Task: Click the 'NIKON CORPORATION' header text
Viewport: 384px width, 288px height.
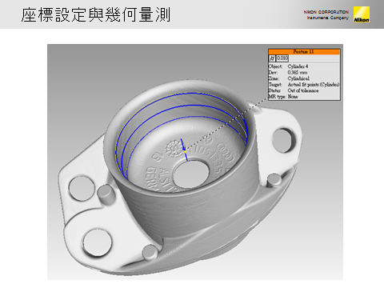Action: click(x=326, y=12)
